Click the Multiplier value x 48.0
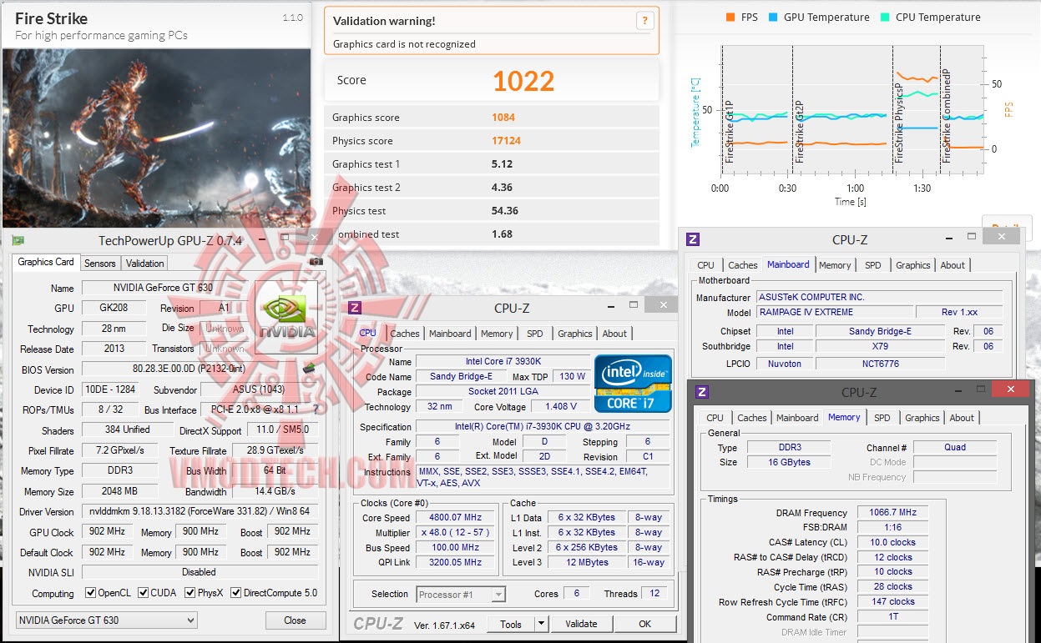The image size is (1041, 643). 456,532
